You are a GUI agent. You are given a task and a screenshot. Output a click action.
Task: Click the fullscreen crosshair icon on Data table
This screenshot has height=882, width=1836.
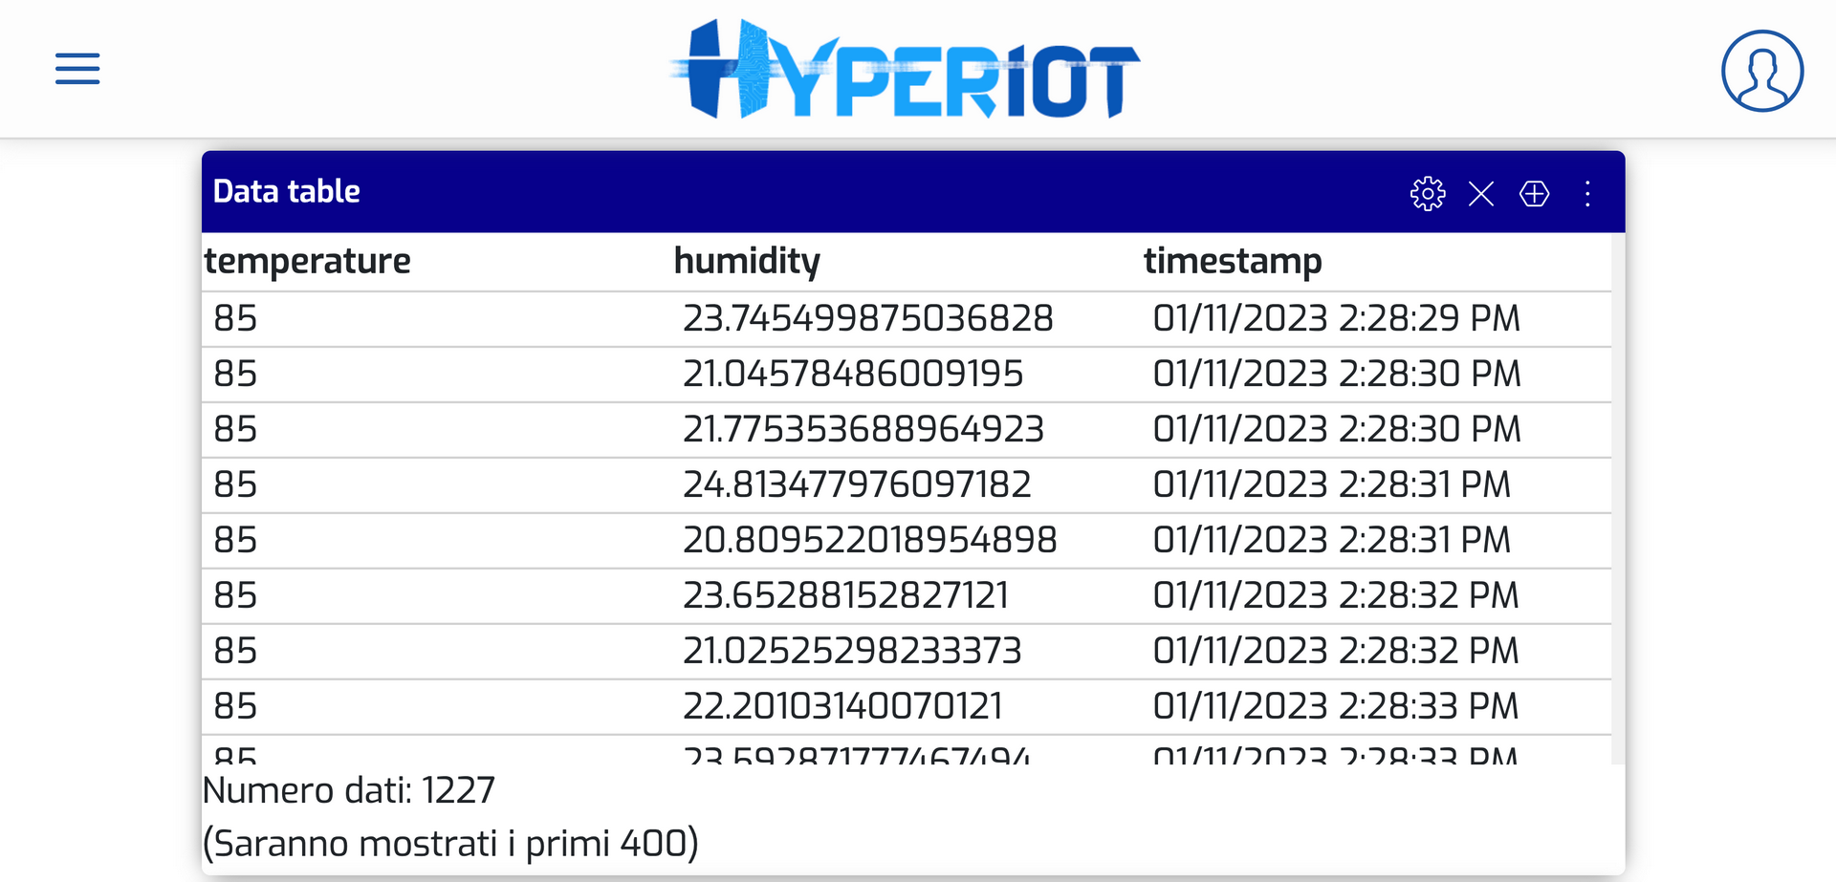point(1534,194)
